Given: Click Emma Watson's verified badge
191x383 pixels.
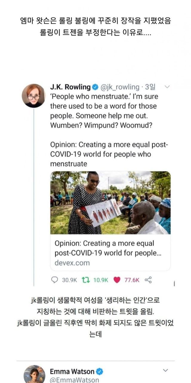Looking at the screenshot, I should (100, 372).
